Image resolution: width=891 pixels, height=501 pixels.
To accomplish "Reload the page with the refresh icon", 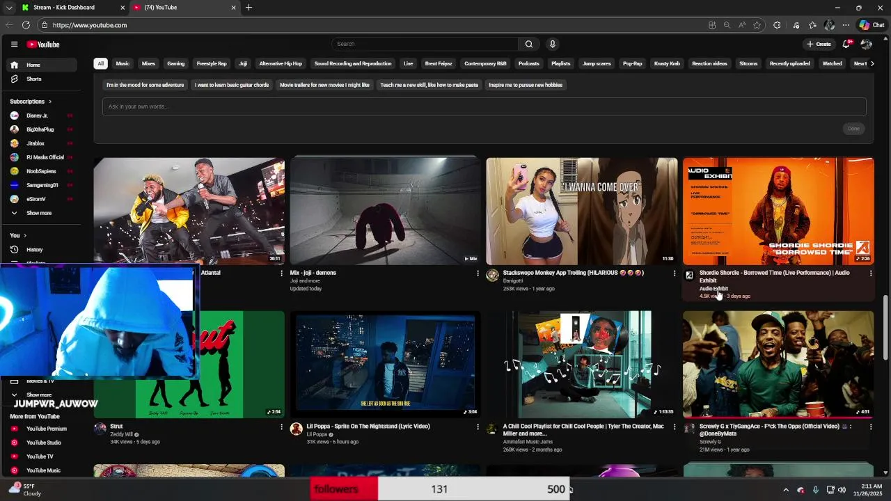I will (26, 25).
